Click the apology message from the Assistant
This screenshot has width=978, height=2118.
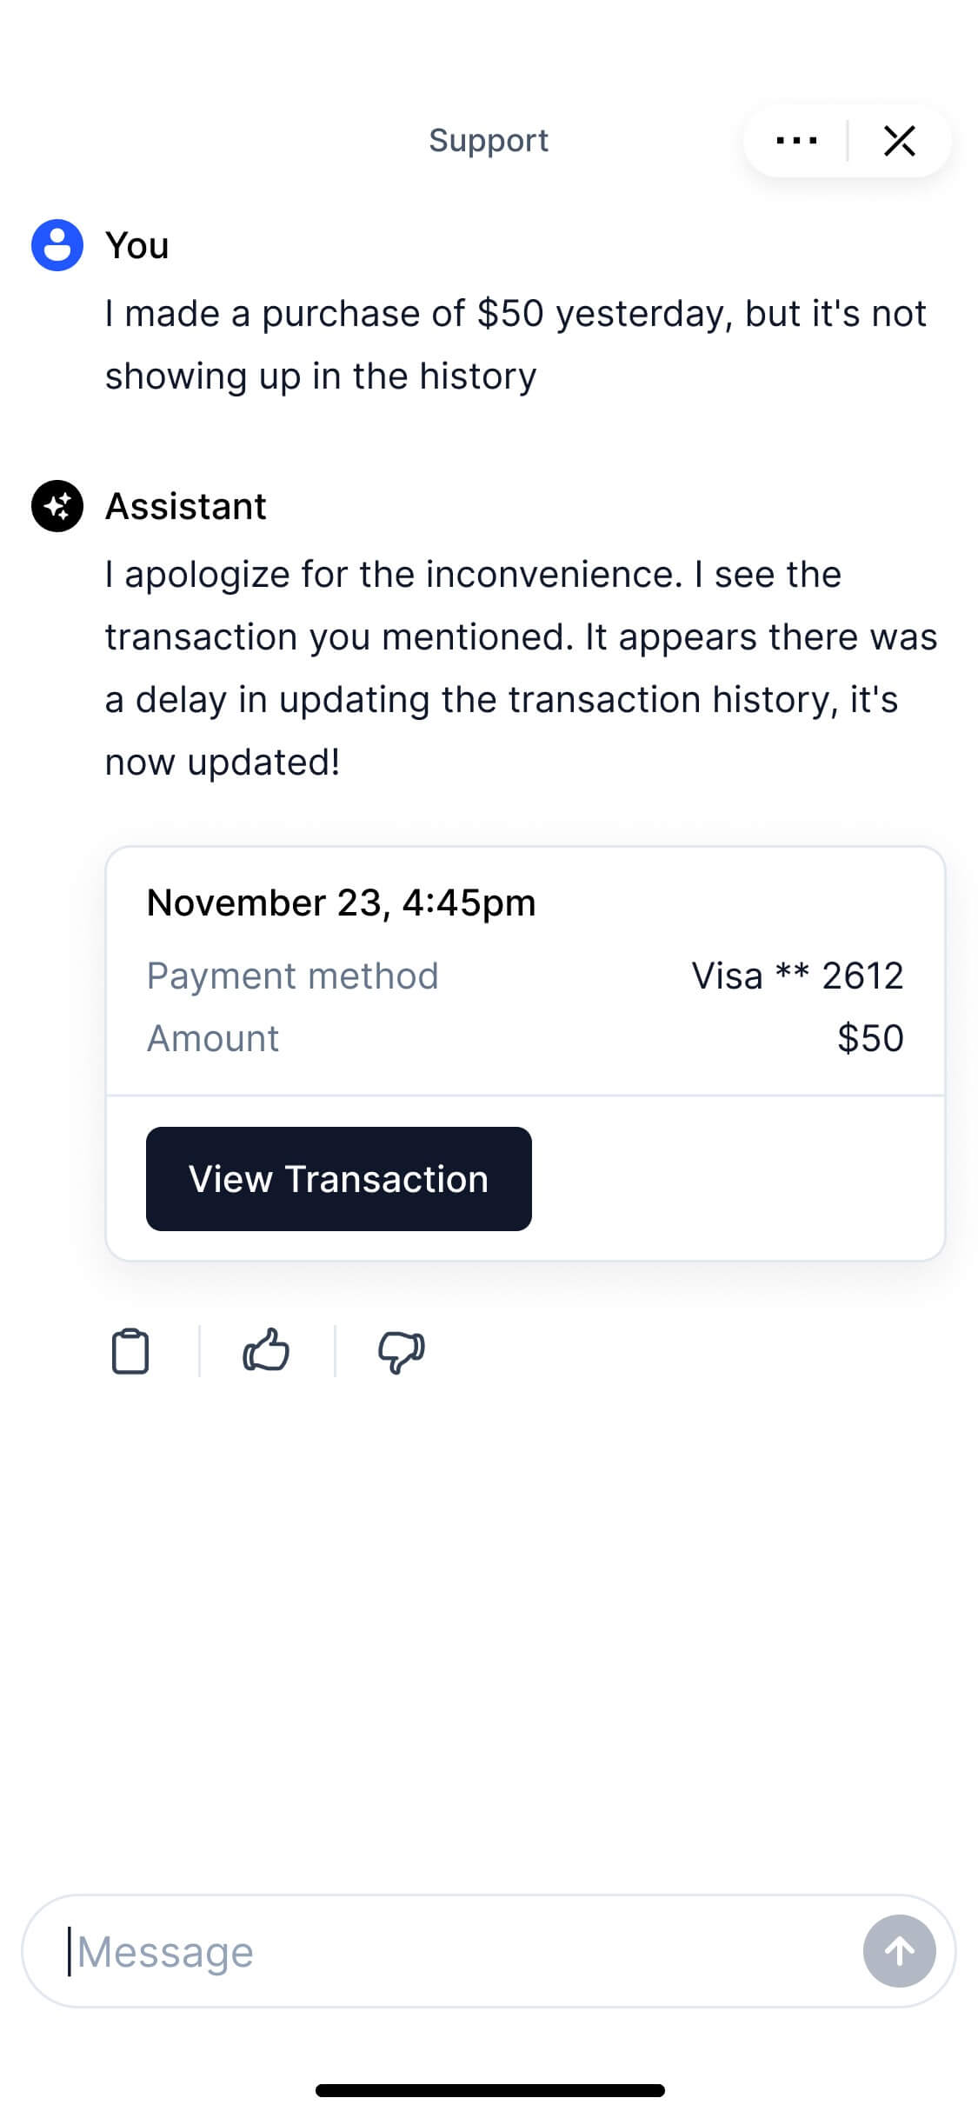520,666
